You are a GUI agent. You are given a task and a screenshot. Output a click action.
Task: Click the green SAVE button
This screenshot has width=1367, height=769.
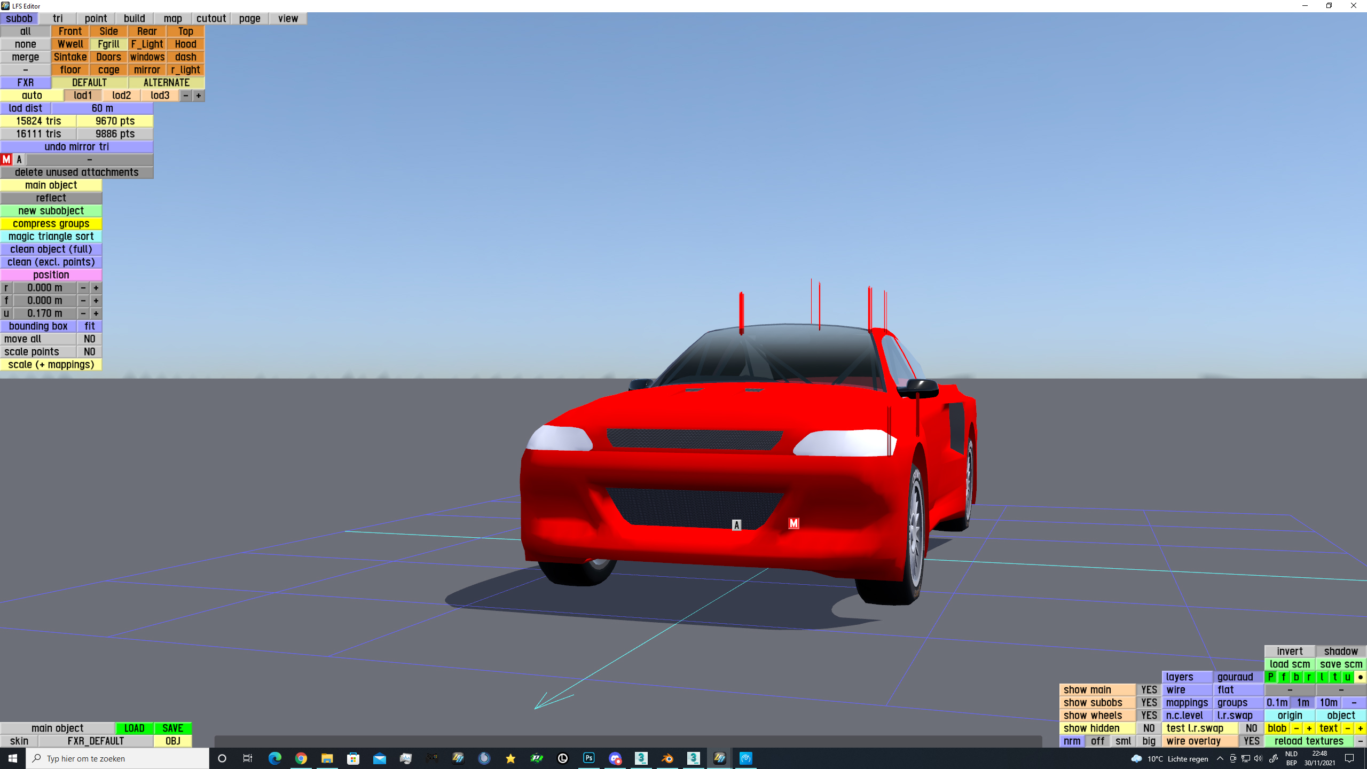(172, 728)
